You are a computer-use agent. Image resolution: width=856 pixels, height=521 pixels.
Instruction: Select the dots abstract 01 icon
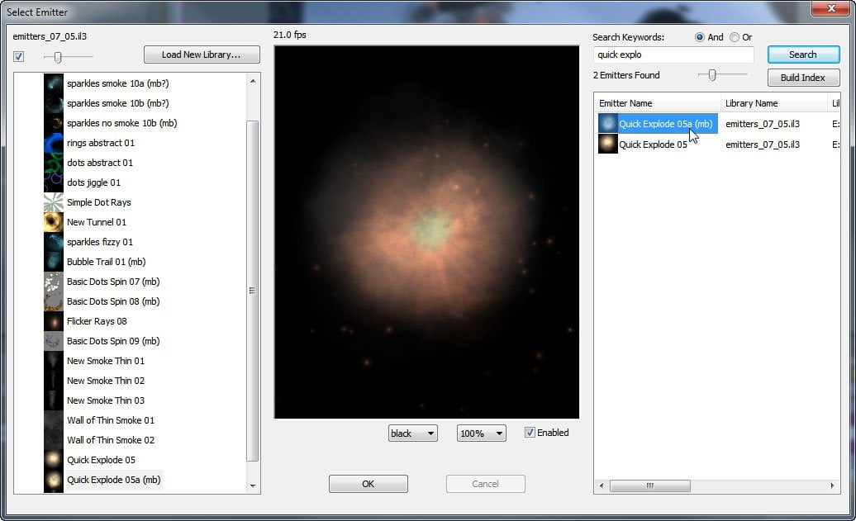[x=54, y=163]
